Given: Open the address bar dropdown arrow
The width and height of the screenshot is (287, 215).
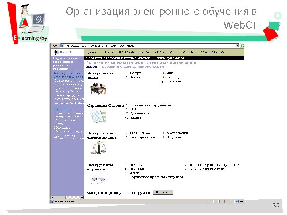Looking at the screenshot, I should (238, 45).
